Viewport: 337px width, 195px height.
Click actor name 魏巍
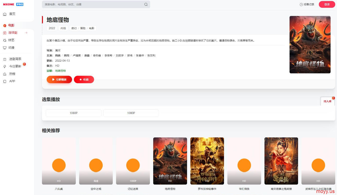[x=58, y=56]
